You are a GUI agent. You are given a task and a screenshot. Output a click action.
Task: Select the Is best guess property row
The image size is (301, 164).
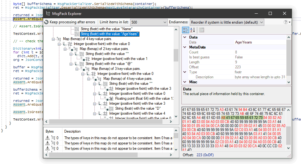pyautogui.click(x=234, y=57)
